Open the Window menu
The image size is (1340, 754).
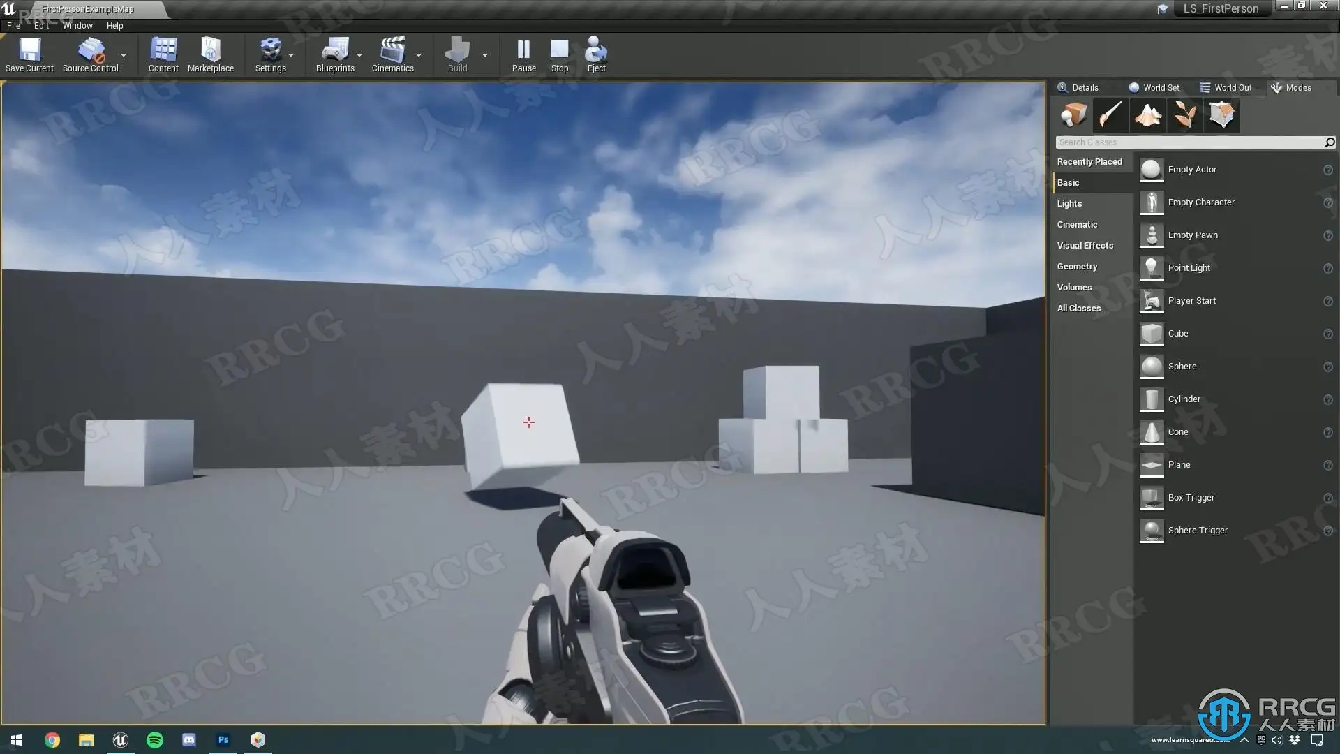(x=77, y=25)
